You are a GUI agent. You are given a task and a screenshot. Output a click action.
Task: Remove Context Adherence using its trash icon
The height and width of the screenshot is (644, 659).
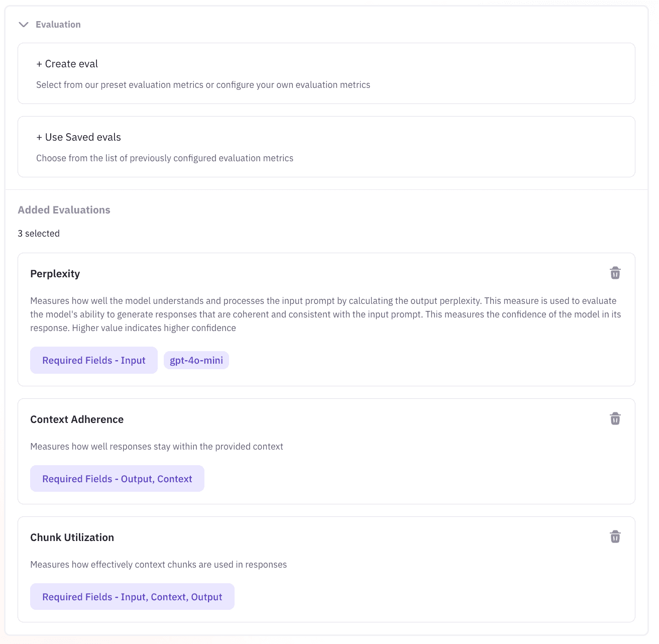click(615, 418)
